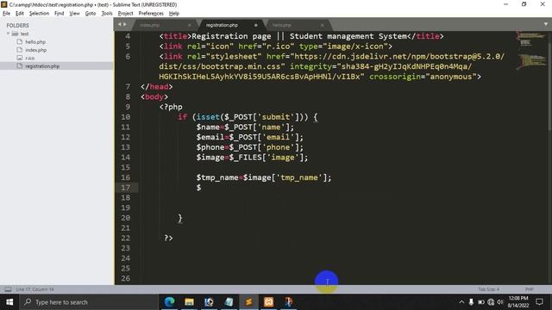Open the Preferences menu
This screenshot has height=310, width=552.
(x=151, y=14)
